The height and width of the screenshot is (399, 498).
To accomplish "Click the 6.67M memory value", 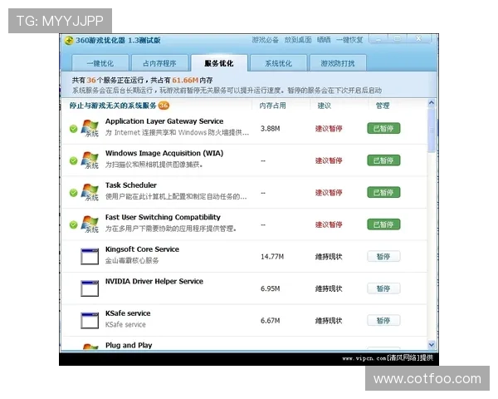I will tap(271, 321).
